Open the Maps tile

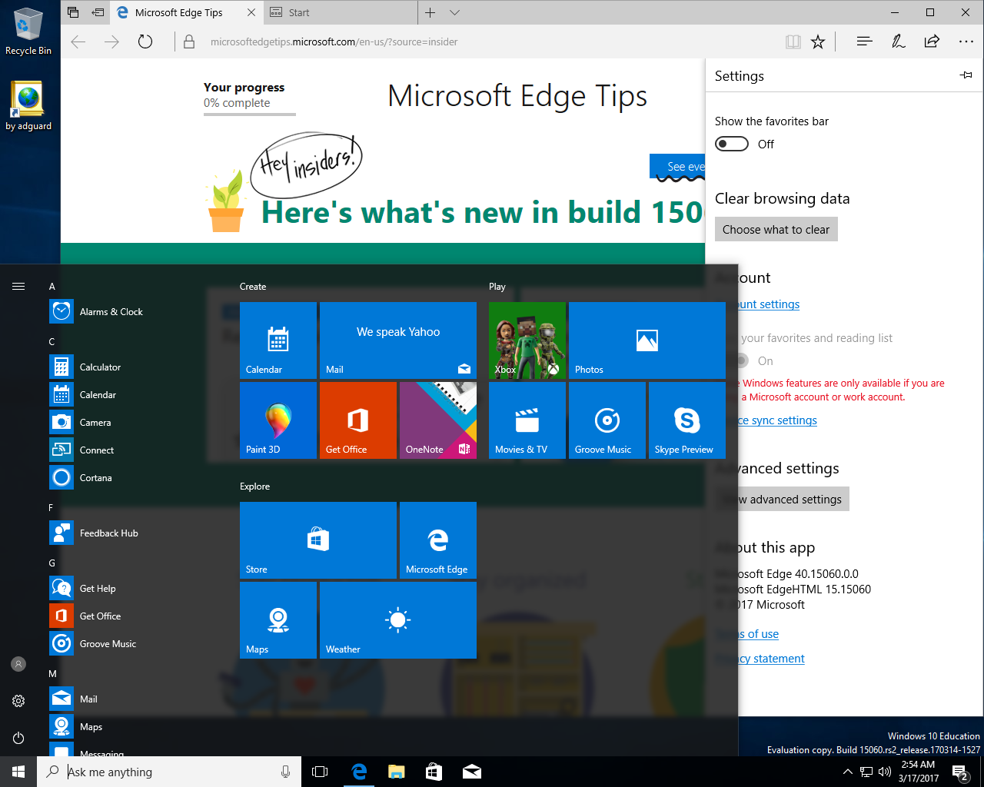point(278,620)
